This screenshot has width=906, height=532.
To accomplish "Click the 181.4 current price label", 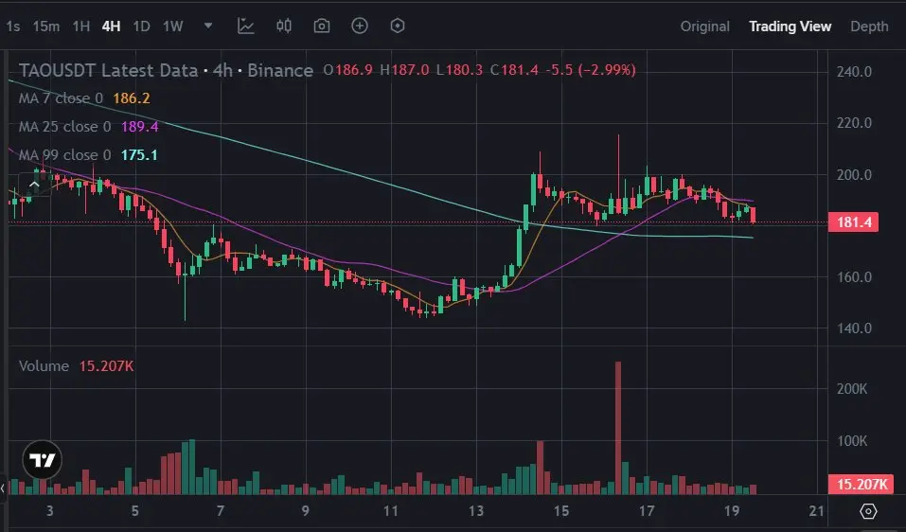I will click(853, 222).
